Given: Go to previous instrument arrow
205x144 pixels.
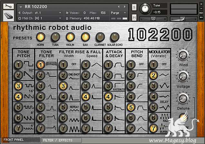Looking at the screenshot, I should (119, 6).
